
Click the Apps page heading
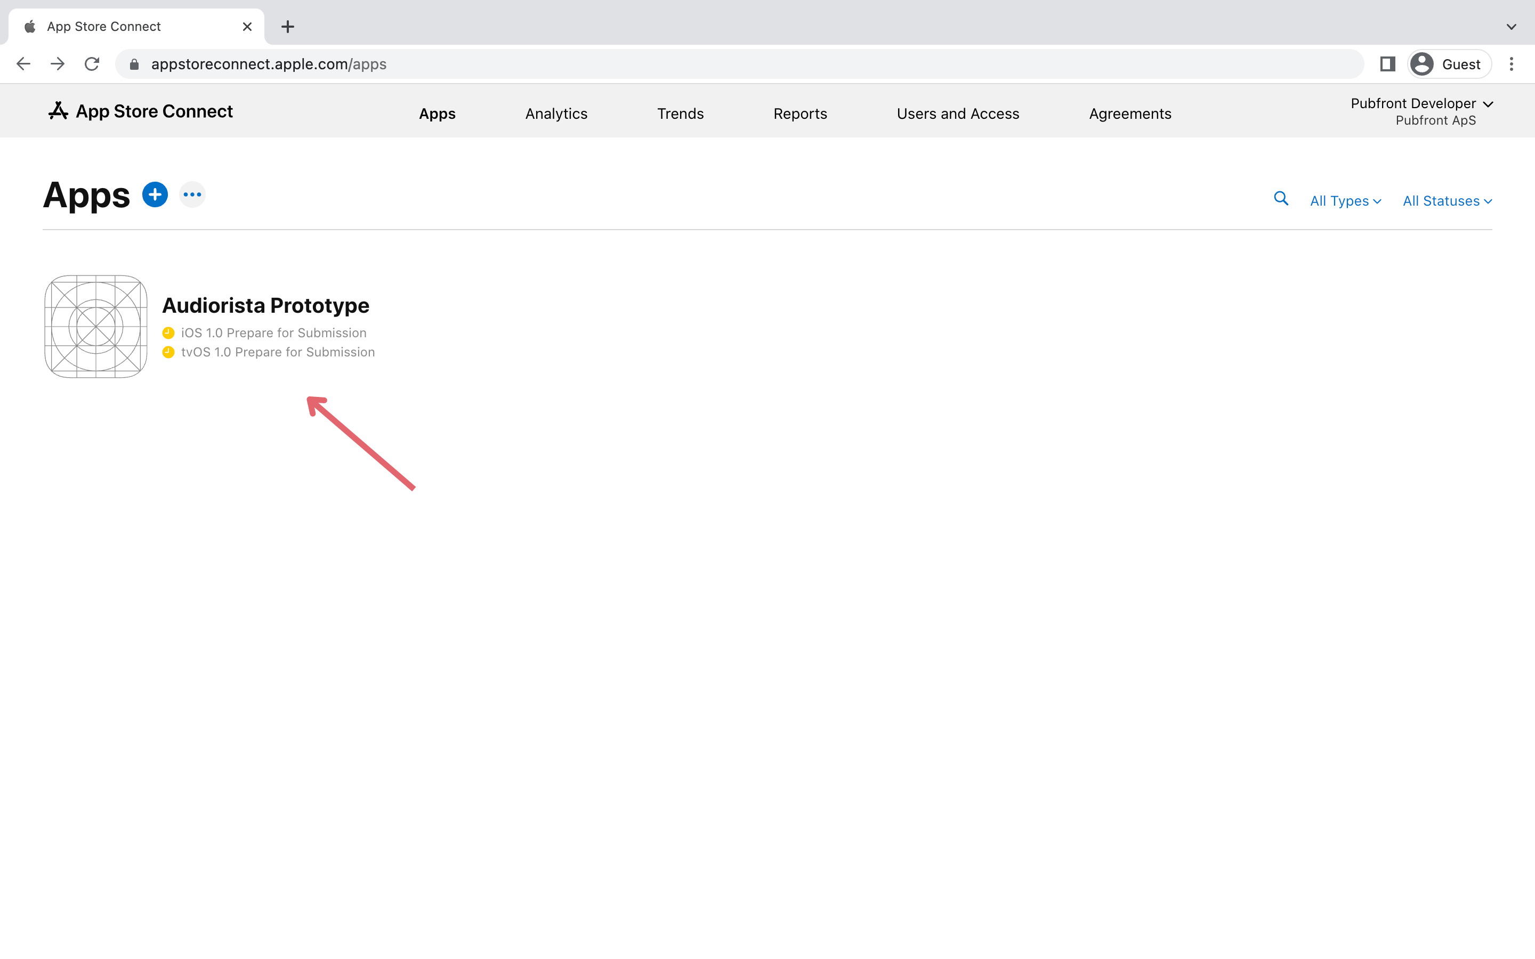(x=86, y=196)
